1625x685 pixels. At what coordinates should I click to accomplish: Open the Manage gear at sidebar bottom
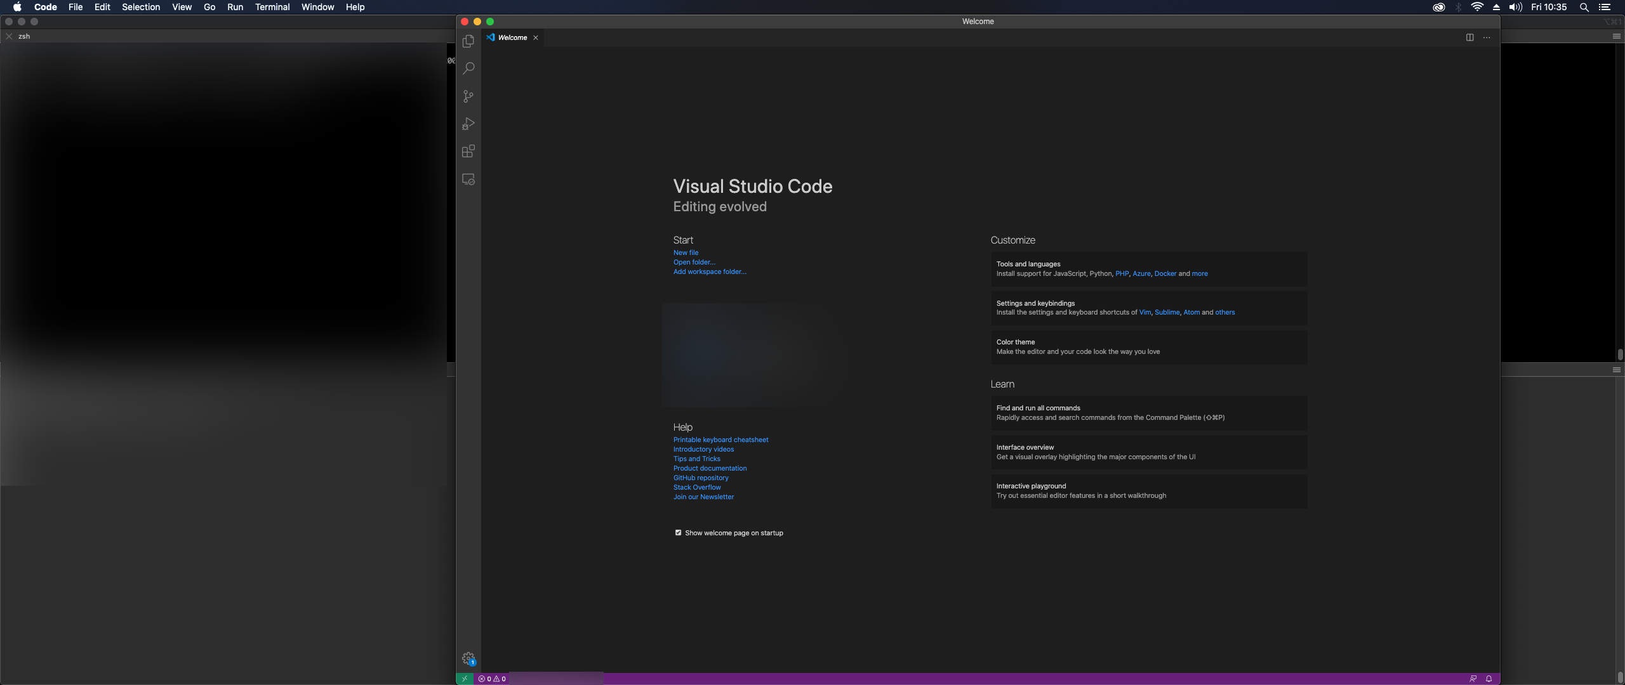click(468, 658)
